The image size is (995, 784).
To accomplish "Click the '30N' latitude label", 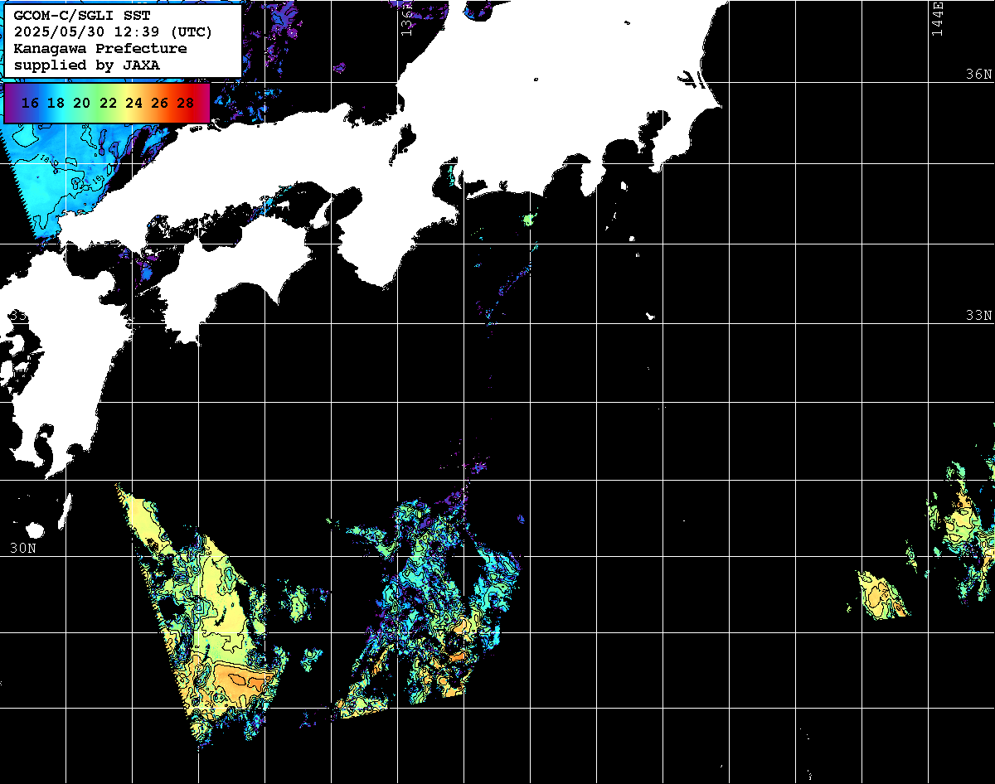I will (x=23, y=548).
